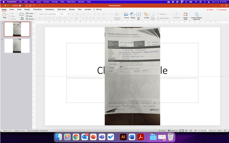The width and height of the screenshot is (229, 143).
Task: Open Adobe Illustrator from the dock
Action: coord(123,137)
